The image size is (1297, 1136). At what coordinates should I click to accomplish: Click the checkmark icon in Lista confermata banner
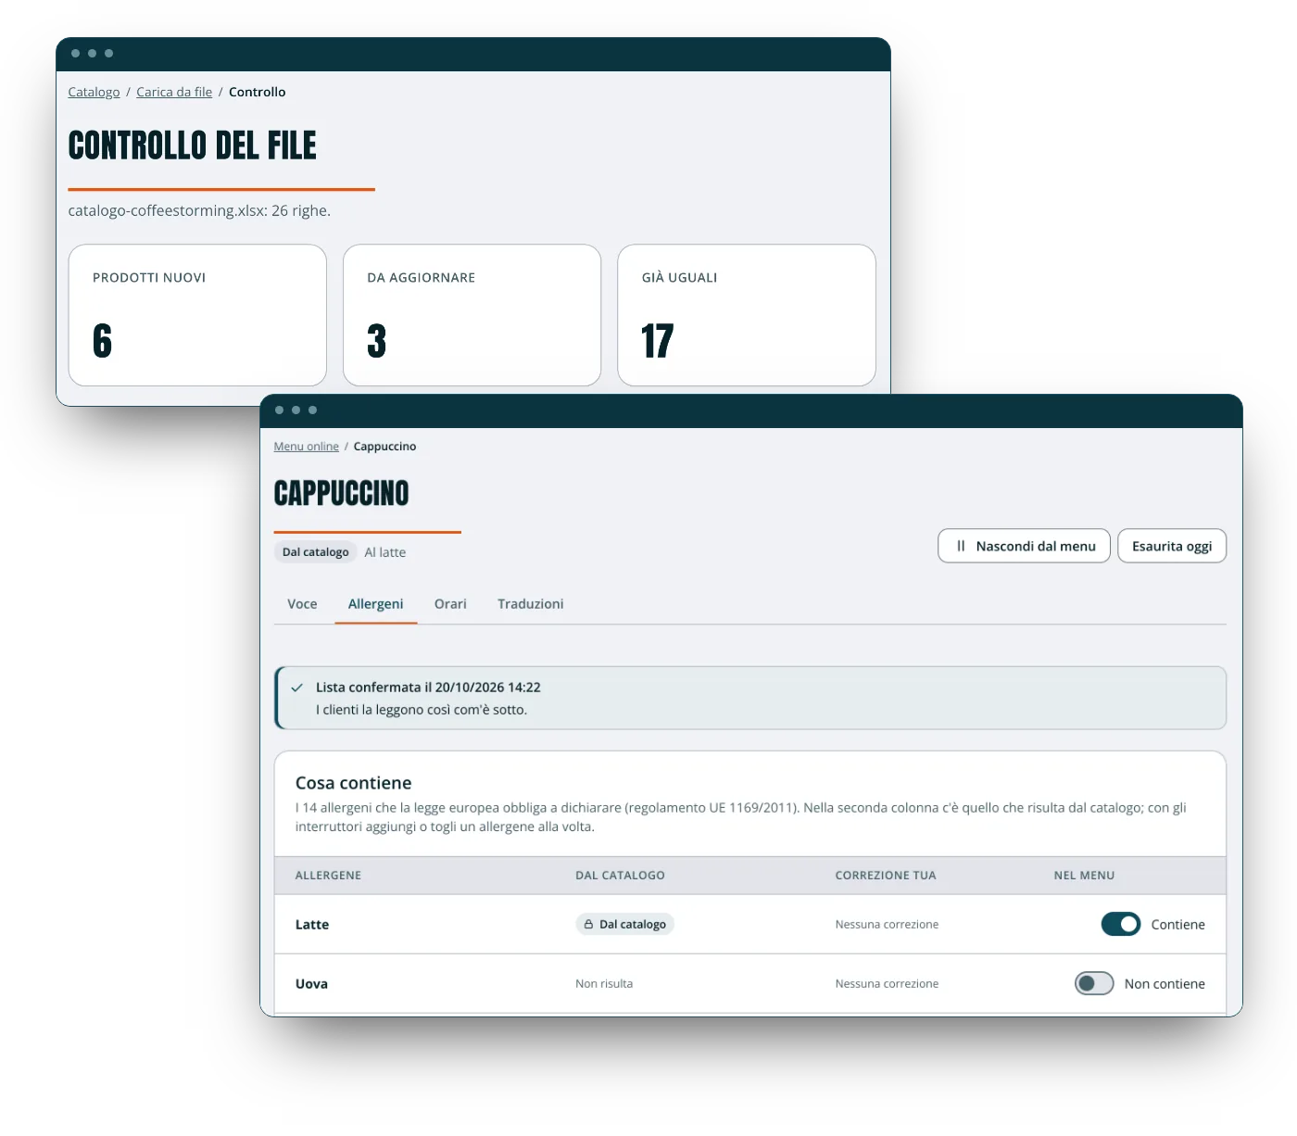pos(297,688)
